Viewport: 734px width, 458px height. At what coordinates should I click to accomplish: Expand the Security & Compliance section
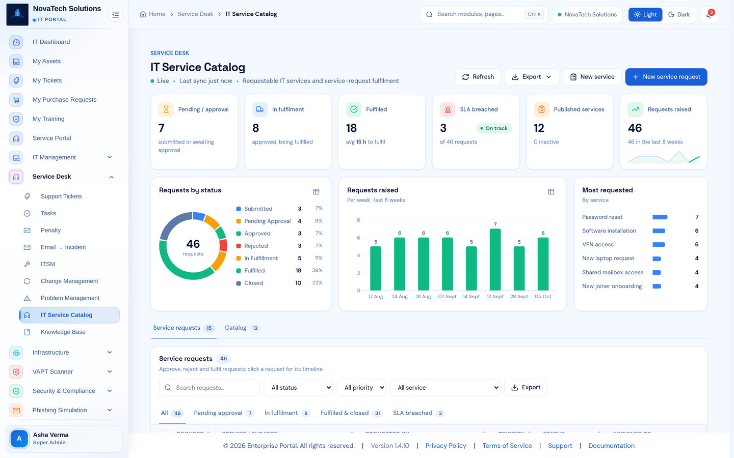tap(110, 391)
